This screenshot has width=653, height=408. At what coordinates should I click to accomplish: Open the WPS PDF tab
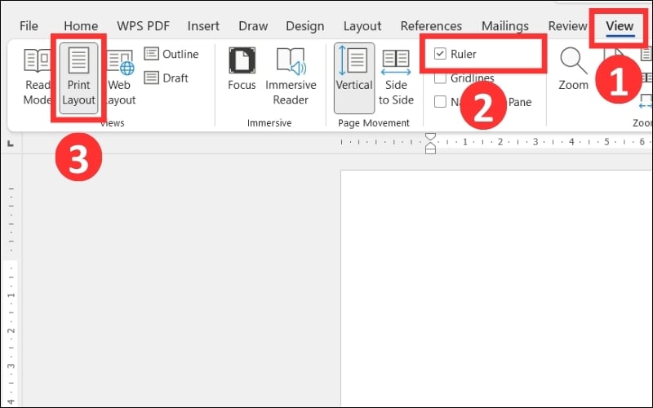click(143, 26)
